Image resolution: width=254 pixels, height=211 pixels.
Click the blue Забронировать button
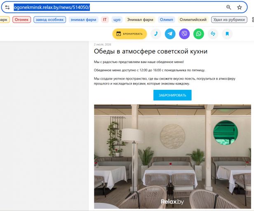[x=172, y=95]
